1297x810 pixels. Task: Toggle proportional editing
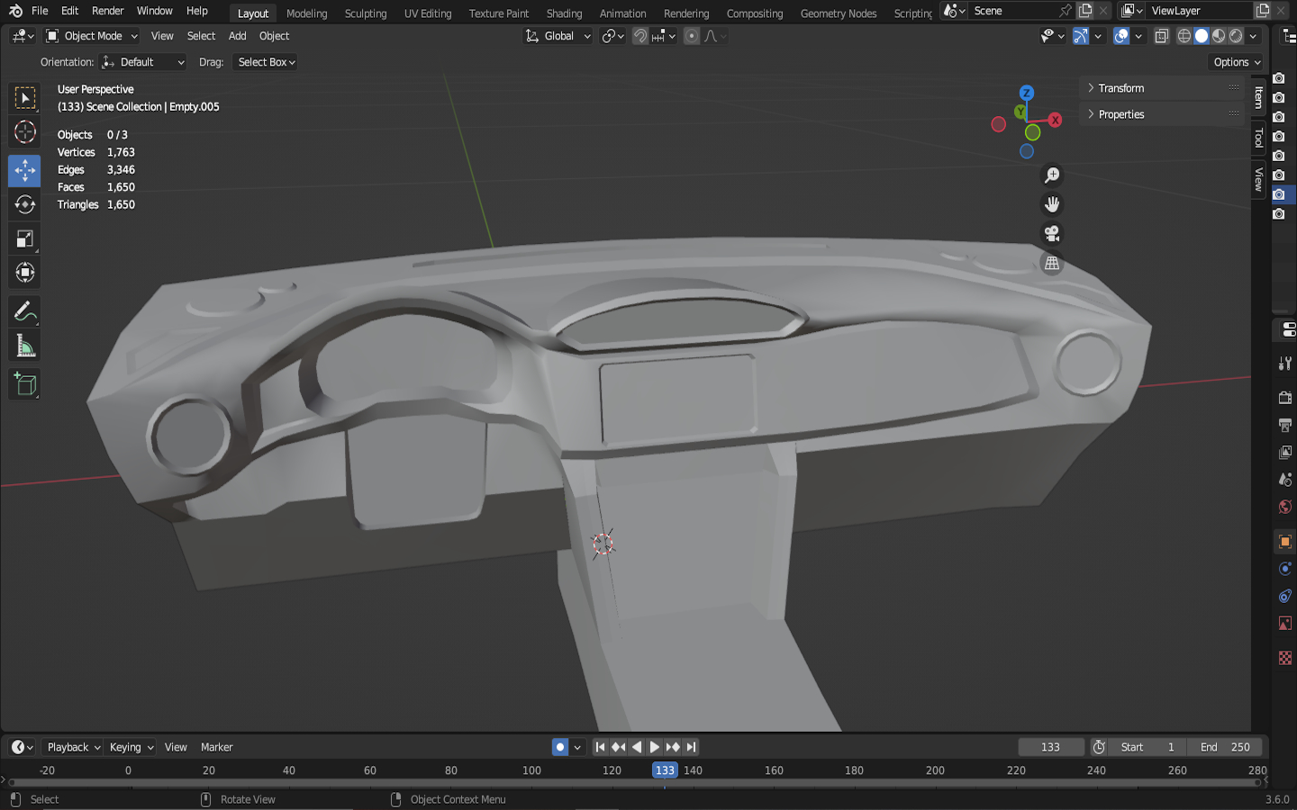692,36
